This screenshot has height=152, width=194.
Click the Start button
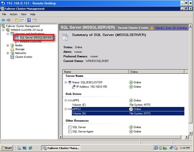point(7,148)
